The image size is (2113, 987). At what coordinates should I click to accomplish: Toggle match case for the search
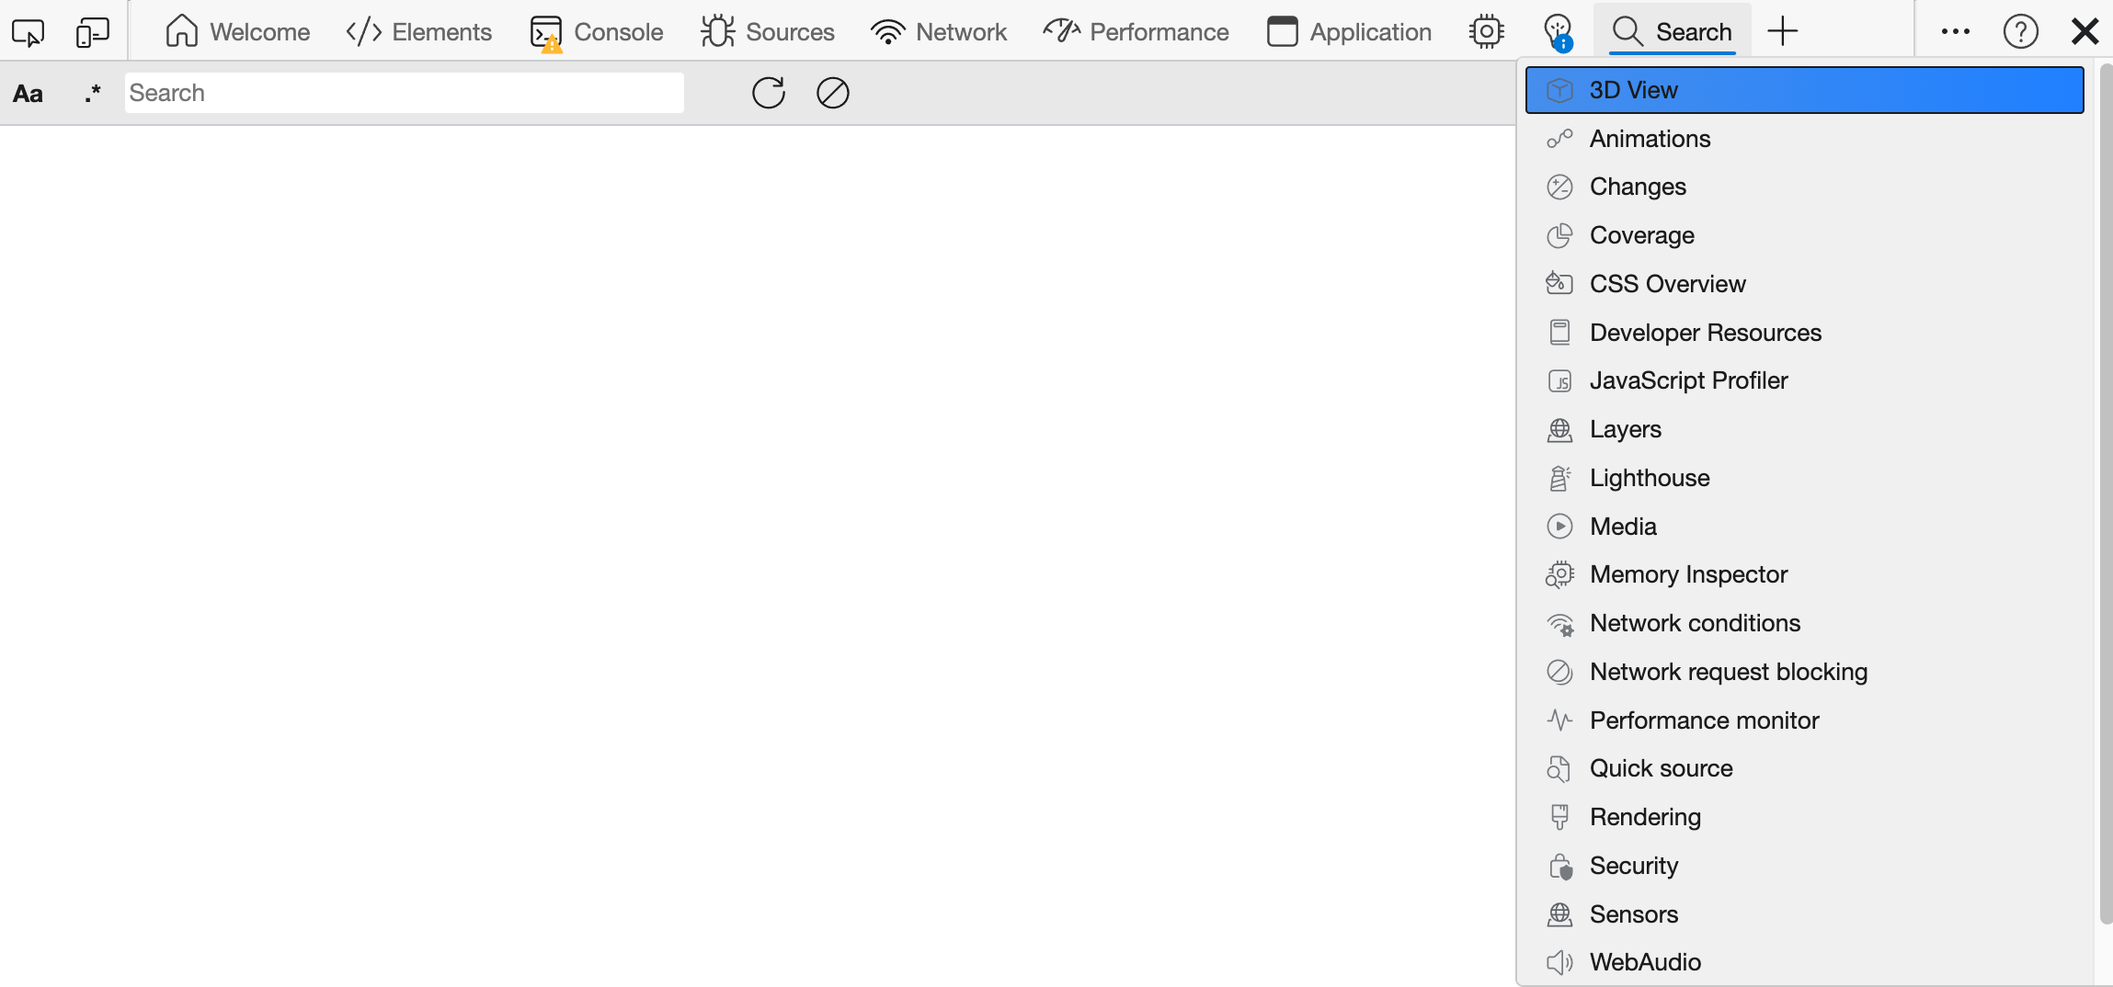[x=28, y=92]
